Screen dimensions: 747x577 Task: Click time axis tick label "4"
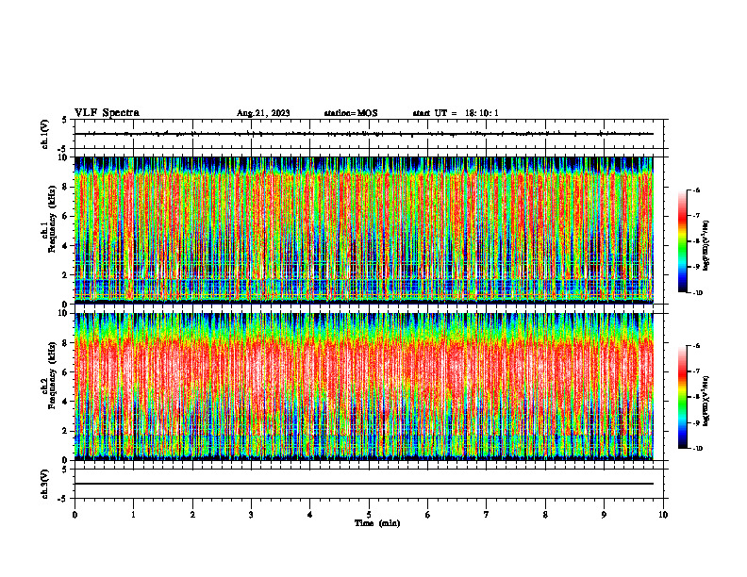coord(310,515)
